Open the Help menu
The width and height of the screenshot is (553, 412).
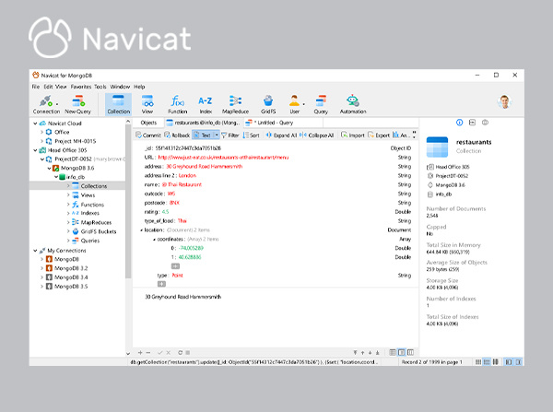[x=139, y=87]
